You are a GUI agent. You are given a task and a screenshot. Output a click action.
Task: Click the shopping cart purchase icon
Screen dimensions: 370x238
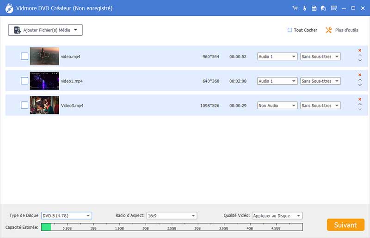click(x=295, y=8)
